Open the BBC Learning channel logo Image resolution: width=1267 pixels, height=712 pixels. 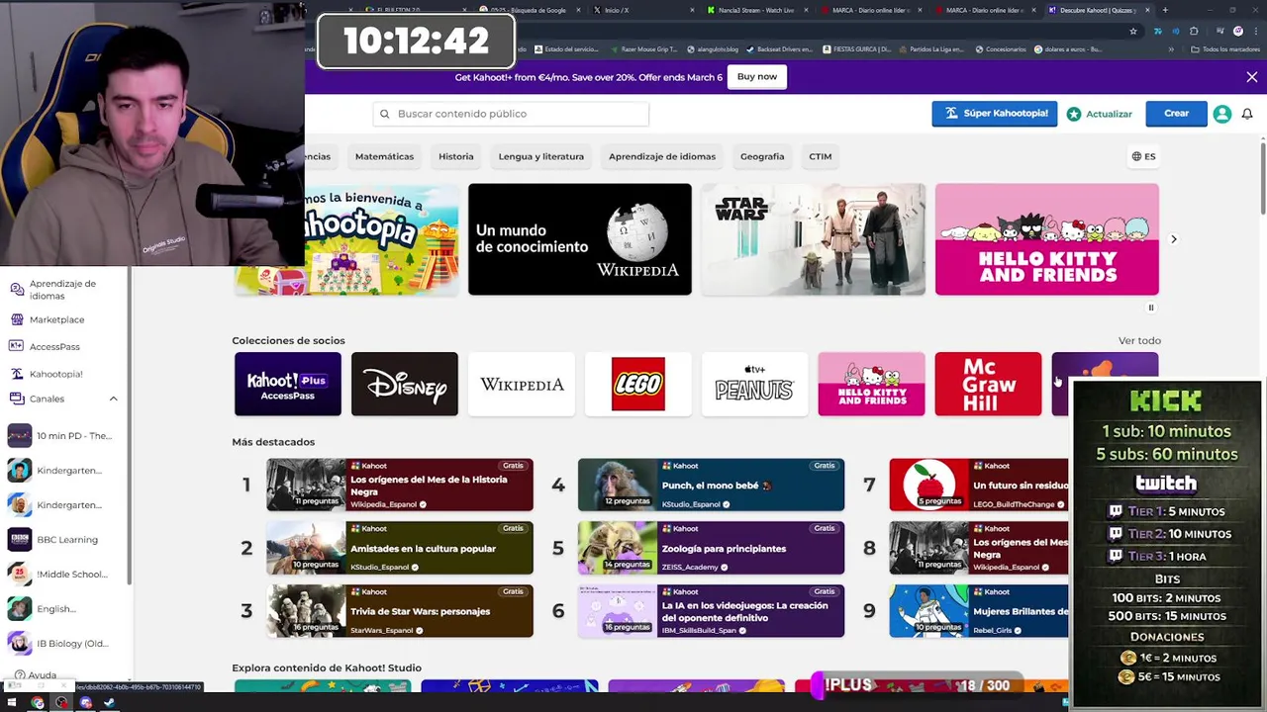pos(19,540)
